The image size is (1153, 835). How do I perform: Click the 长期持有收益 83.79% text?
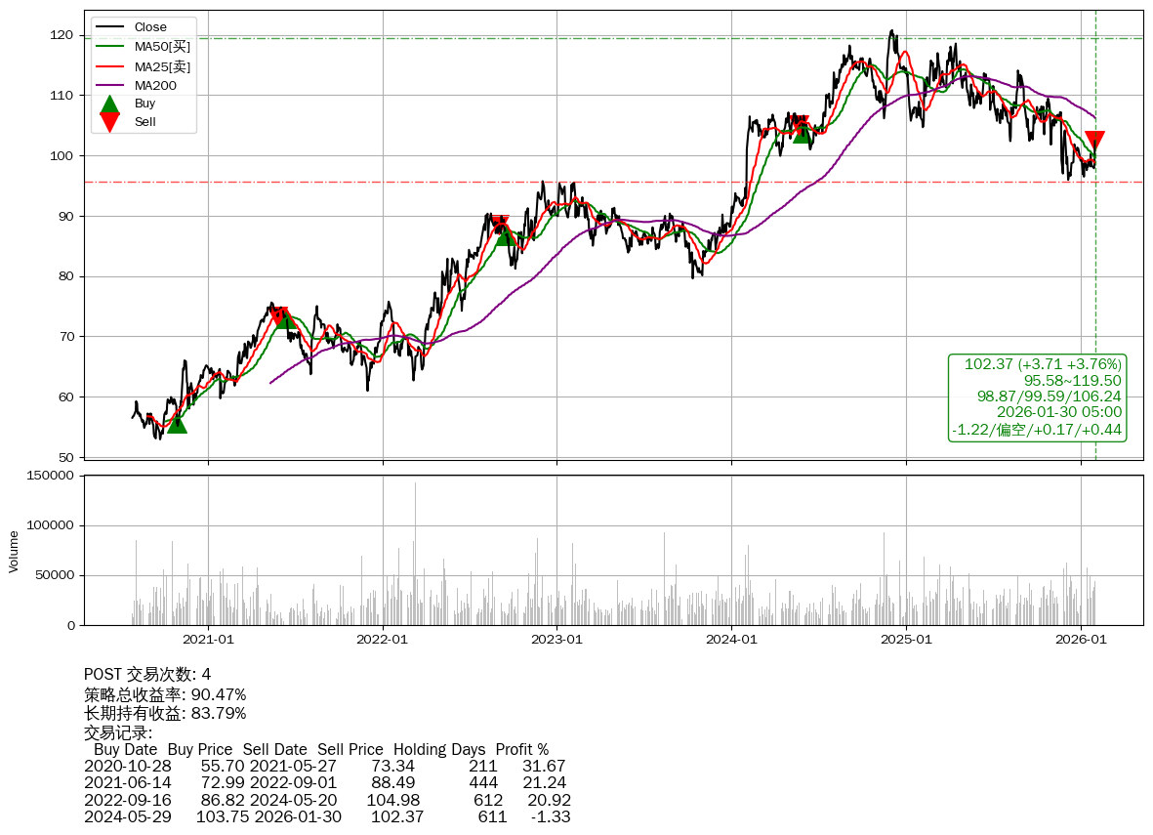(165, 713)
